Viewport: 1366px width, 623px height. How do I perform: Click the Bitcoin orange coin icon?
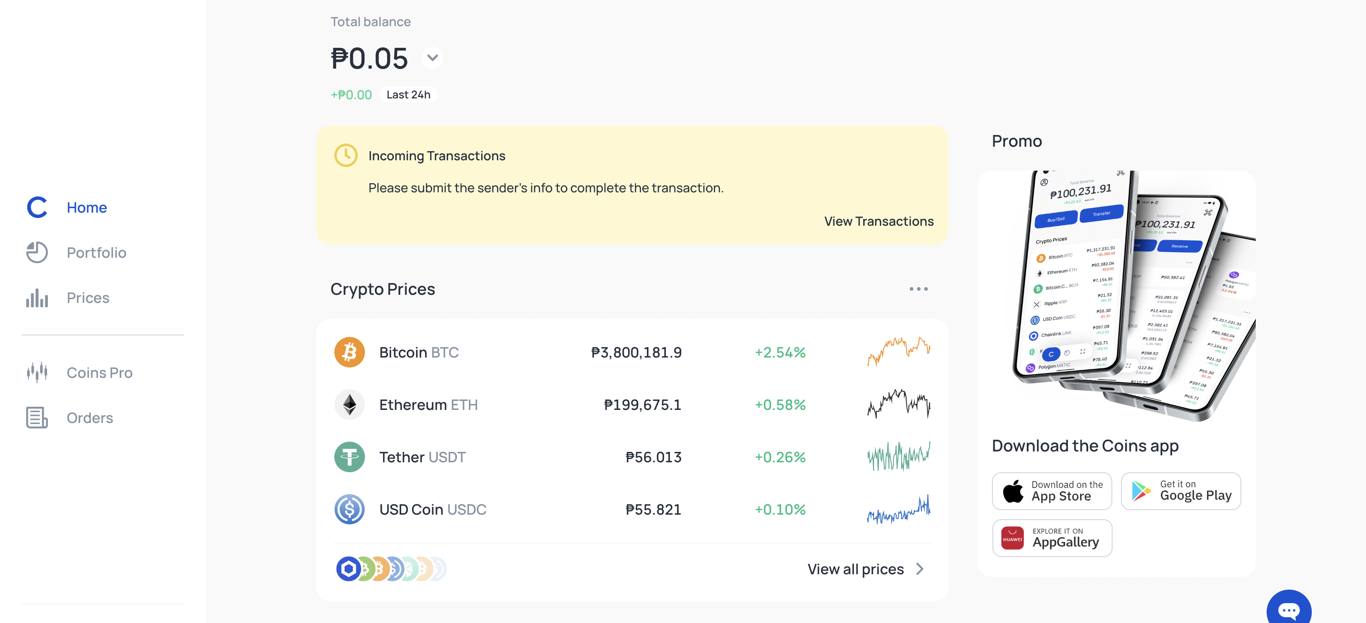(x=350, y=352)
